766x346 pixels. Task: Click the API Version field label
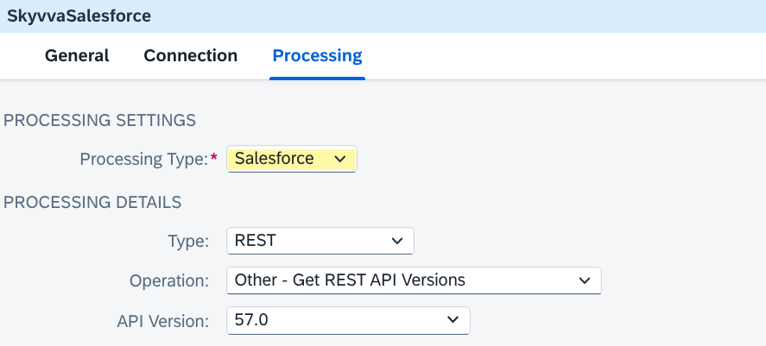(162, 321)
